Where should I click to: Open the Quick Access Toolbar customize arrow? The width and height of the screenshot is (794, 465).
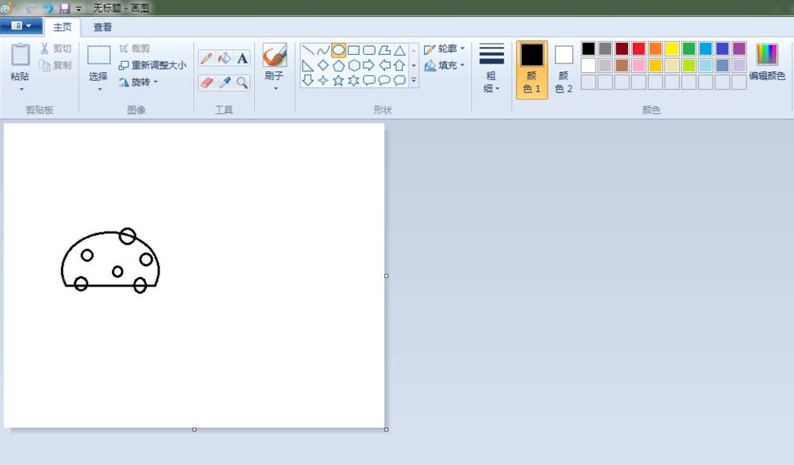coord(79,9)
